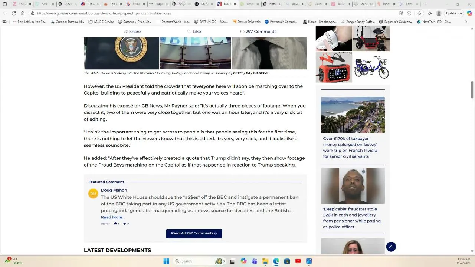Click the French Riviera beach thumbnail
475x267 pixels.
coord(353,115)
